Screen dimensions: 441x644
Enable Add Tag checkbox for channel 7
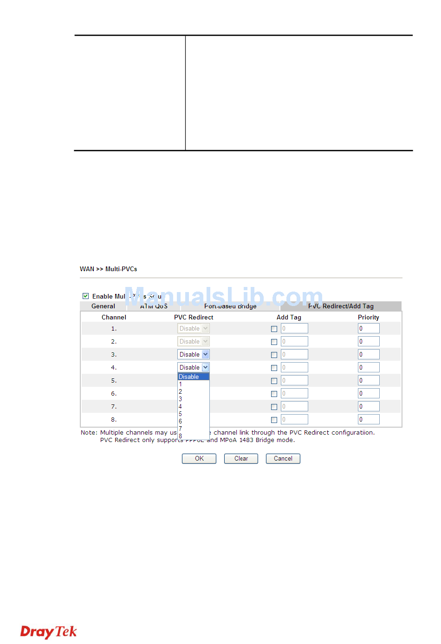point(274,407)
